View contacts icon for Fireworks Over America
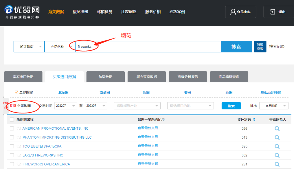The image size is (294, 169). point(277,164)
